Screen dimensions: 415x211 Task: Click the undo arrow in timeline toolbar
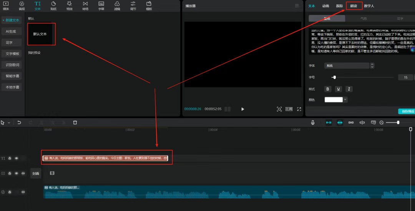(19, 123)
